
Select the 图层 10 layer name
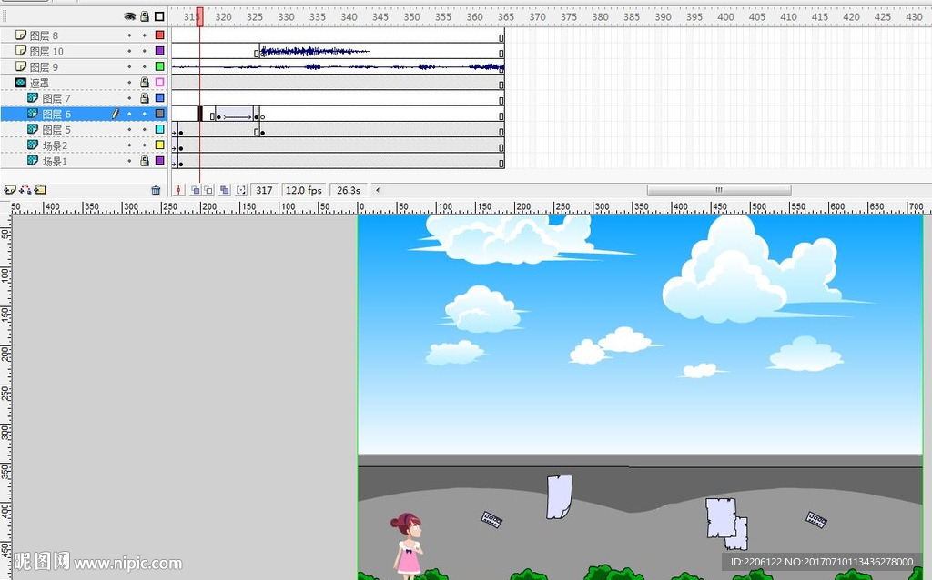[46, 52]
